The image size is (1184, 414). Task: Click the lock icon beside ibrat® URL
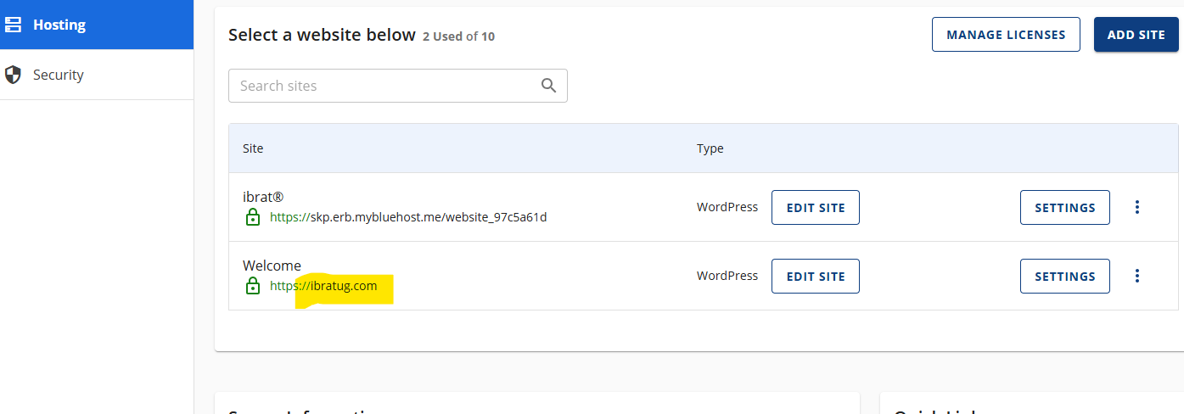(x=252, y=217)
